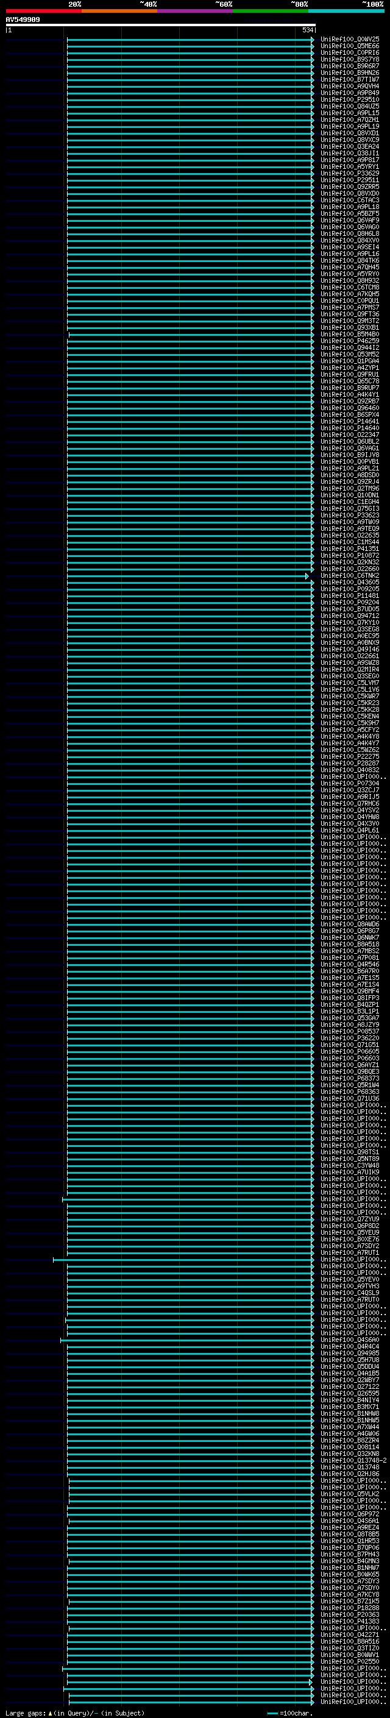Open hit UniRef100_Q94712
The image size is (390, 1718).
(x=350, y=616)
